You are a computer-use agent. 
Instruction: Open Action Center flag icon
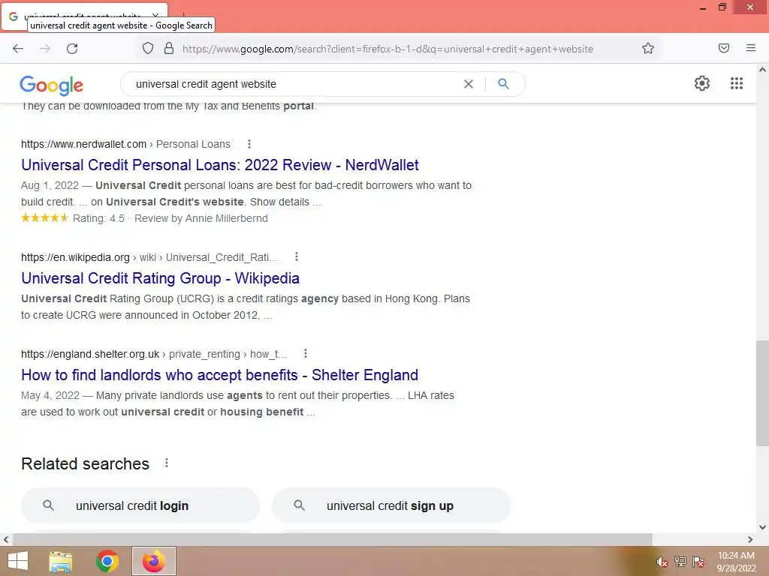[698, 561]
